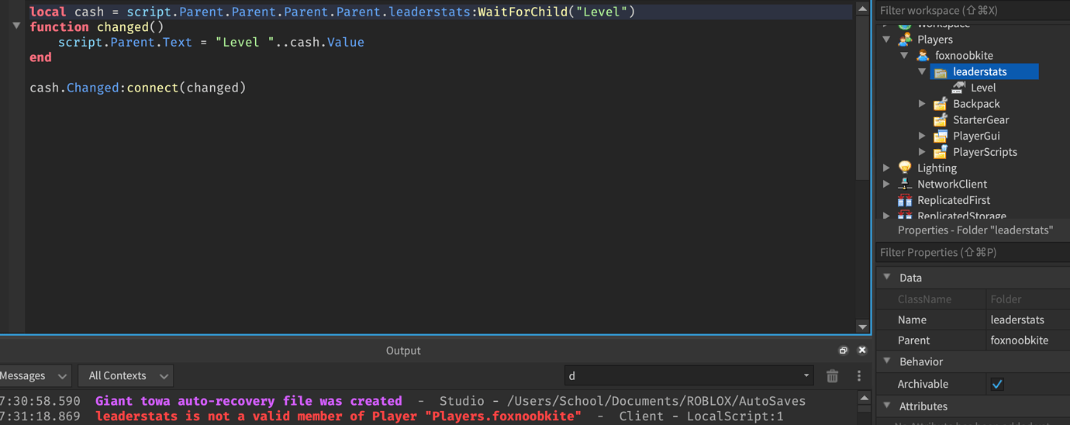Expand the Backpack node
This screenshot has width=1070, height=425.
pyautogui.click(x=923, y=104)
